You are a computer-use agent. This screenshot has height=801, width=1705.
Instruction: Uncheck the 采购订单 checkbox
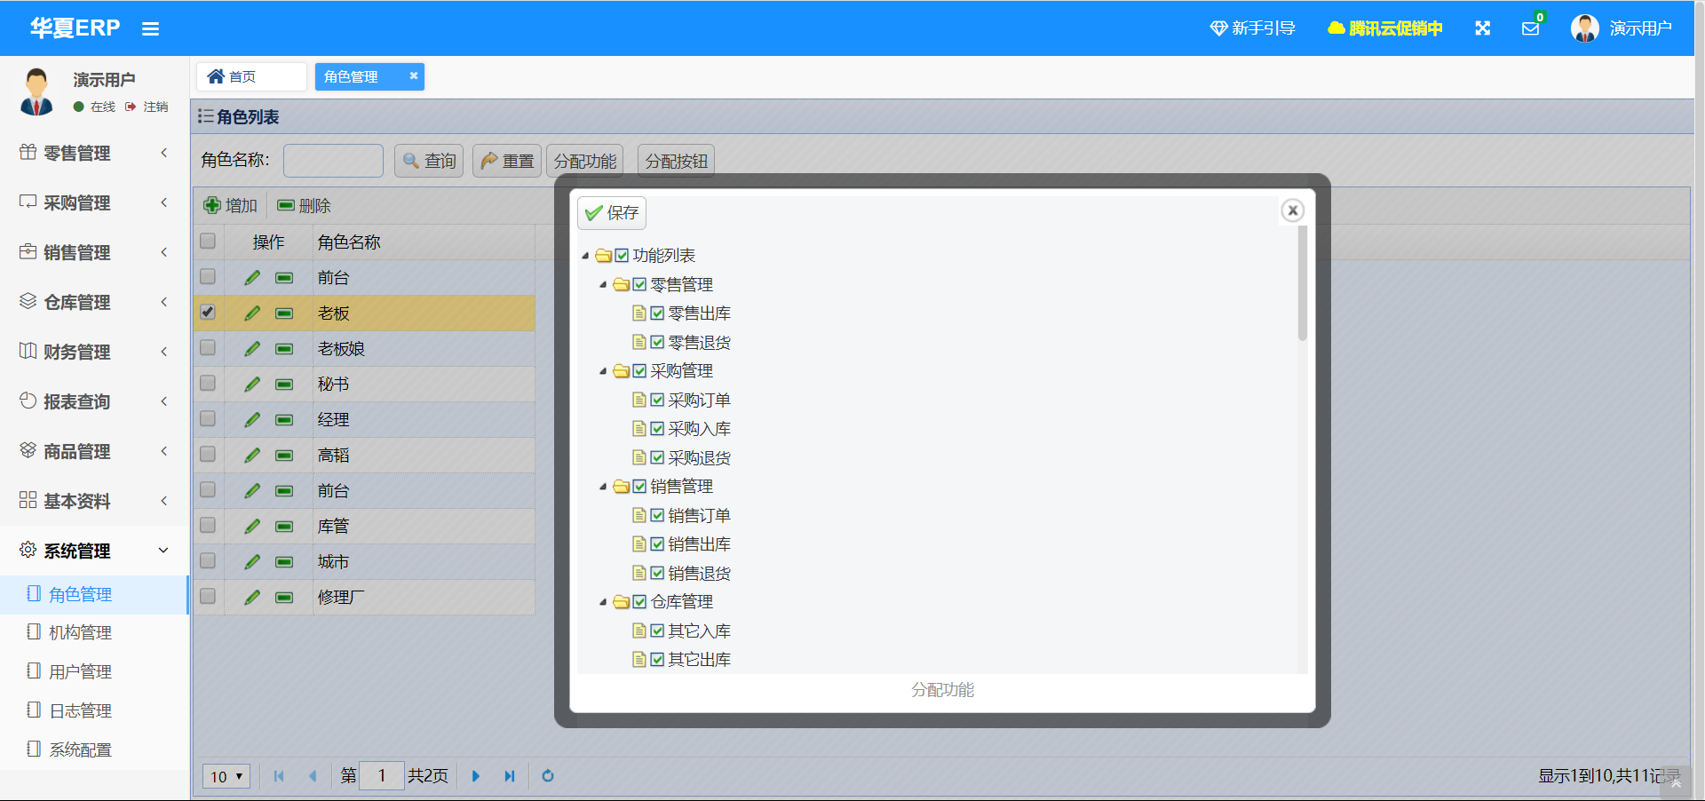(x=658, y=400)
